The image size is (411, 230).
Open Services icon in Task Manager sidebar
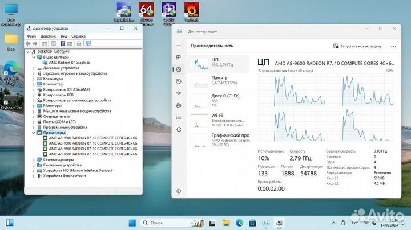click(x=179, y=129)
